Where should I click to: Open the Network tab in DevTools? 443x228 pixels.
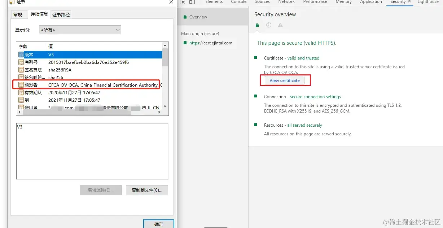(286, 2)
